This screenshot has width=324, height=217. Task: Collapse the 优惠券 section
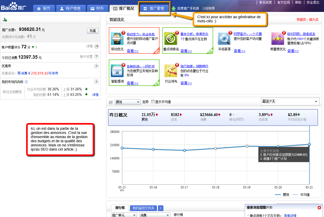click(x=97, y=66)
